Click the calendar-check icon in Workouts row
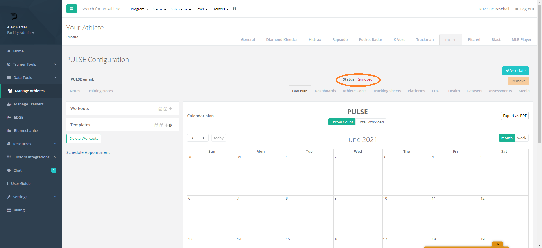Image resolution: width=542 pixels, height=248 pixels. coord(160,109)
